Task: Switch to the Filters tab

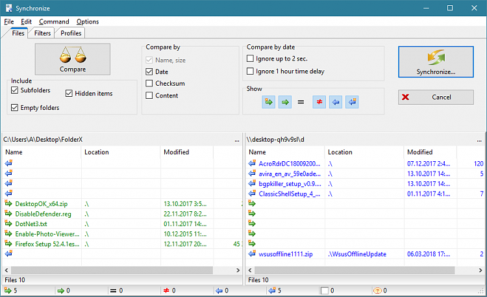Action: [x=43, y=33]
